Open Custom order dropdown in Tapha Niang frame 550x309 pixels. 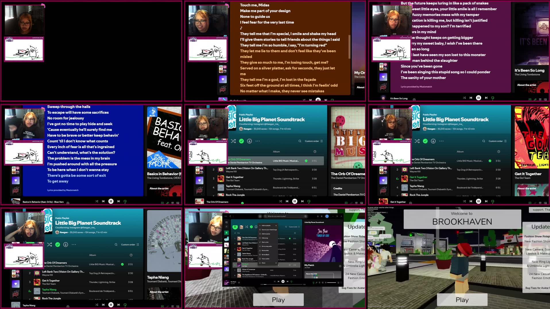(130, 245)
